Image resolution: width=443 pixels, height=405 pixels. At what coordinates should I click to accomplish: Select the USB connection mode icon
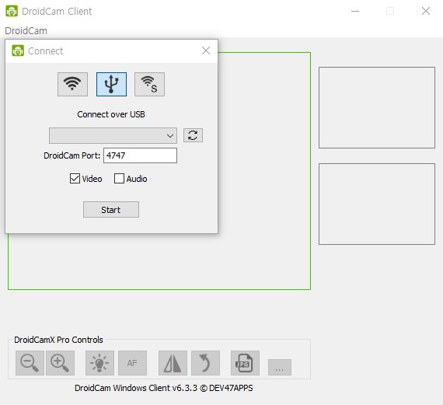111,84
